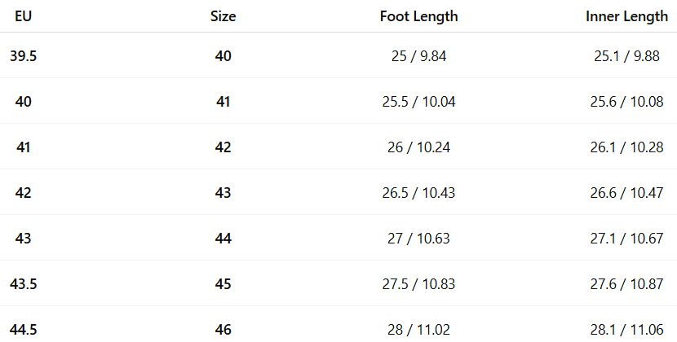Select the Inner Length column header
This screenshot has width=677, height=342.
tap(626, 16)
